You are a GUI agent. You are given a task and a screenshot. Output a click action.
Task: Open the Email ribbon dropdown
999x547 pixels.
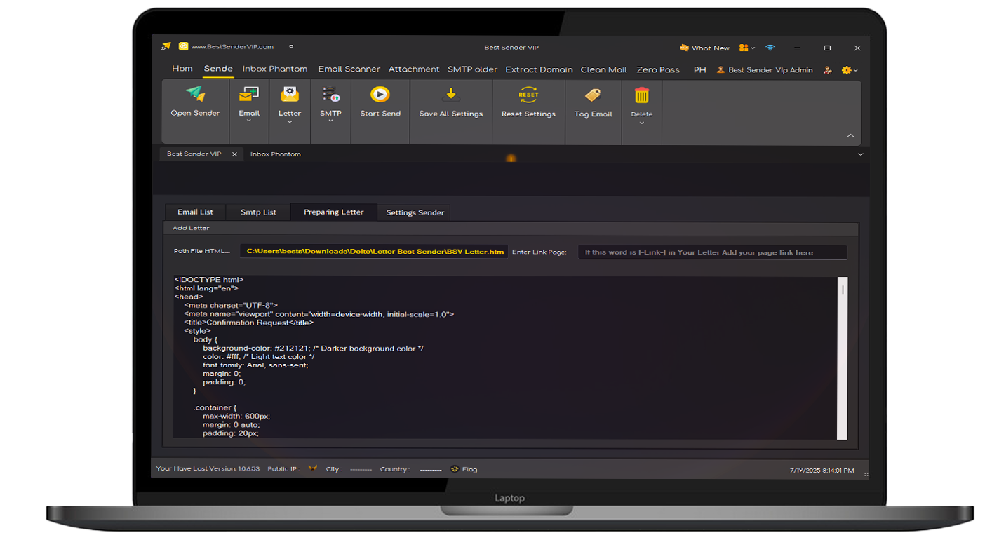(x=249, y=121)
